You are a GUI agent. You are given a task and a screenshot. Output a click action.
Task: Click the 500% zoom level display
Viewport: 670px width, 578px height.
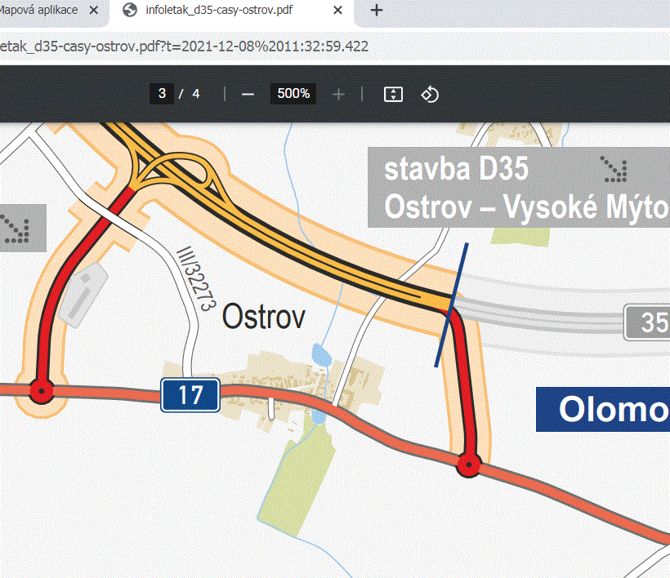[292, 93]
